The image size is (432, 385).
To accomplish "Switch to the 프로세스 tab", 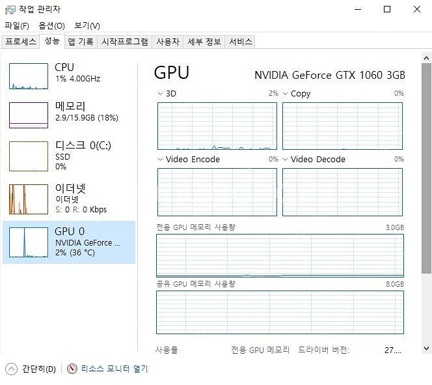I will click(21, 42).
